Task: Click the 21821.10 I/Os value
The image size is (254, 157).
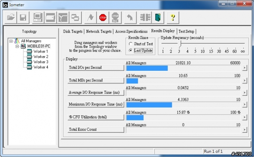Action: click(183, 63)
